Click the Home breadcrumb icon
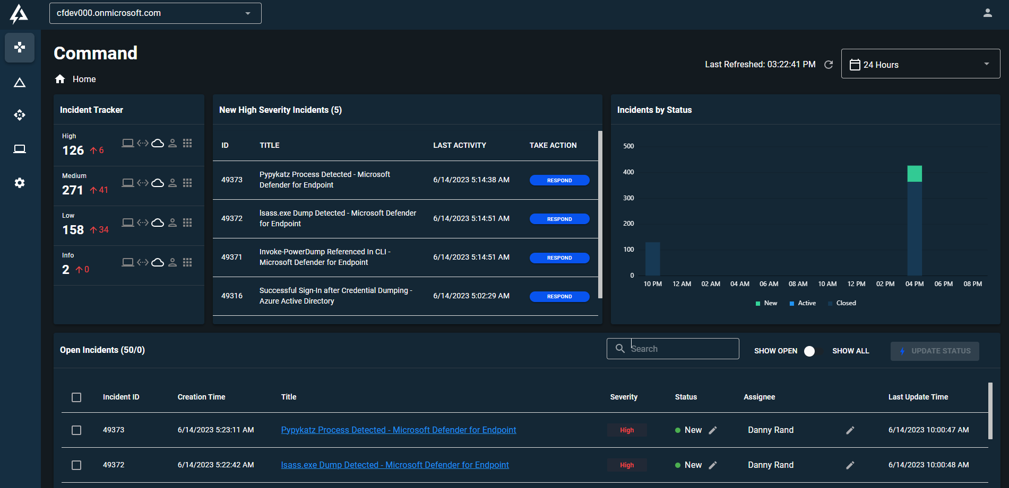The height and width of the screenshot is (488, 1009). click(60, 79)
